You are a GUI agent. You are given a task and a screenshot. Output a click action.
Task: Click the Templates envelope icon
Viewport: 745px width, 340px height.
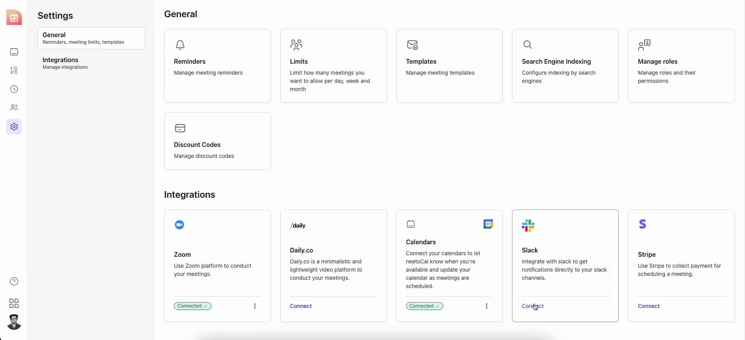[412, 45]
